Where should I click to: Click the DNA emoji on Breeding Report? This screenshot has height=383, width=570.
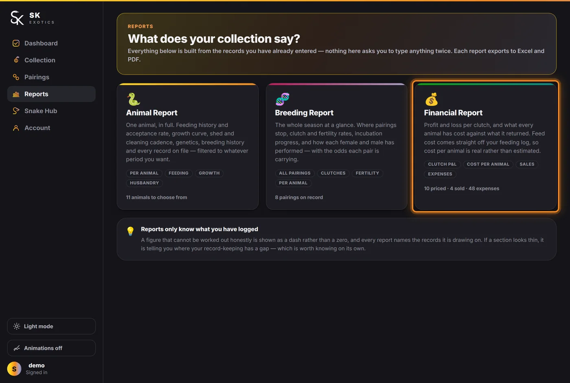pos(282,99)
